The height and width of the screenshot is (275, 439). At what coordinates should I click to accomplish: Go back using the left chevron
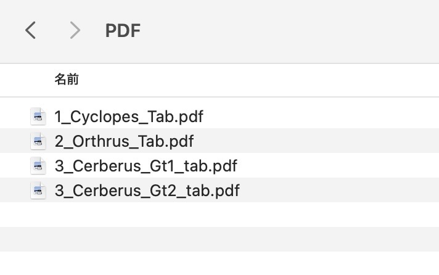30,30
